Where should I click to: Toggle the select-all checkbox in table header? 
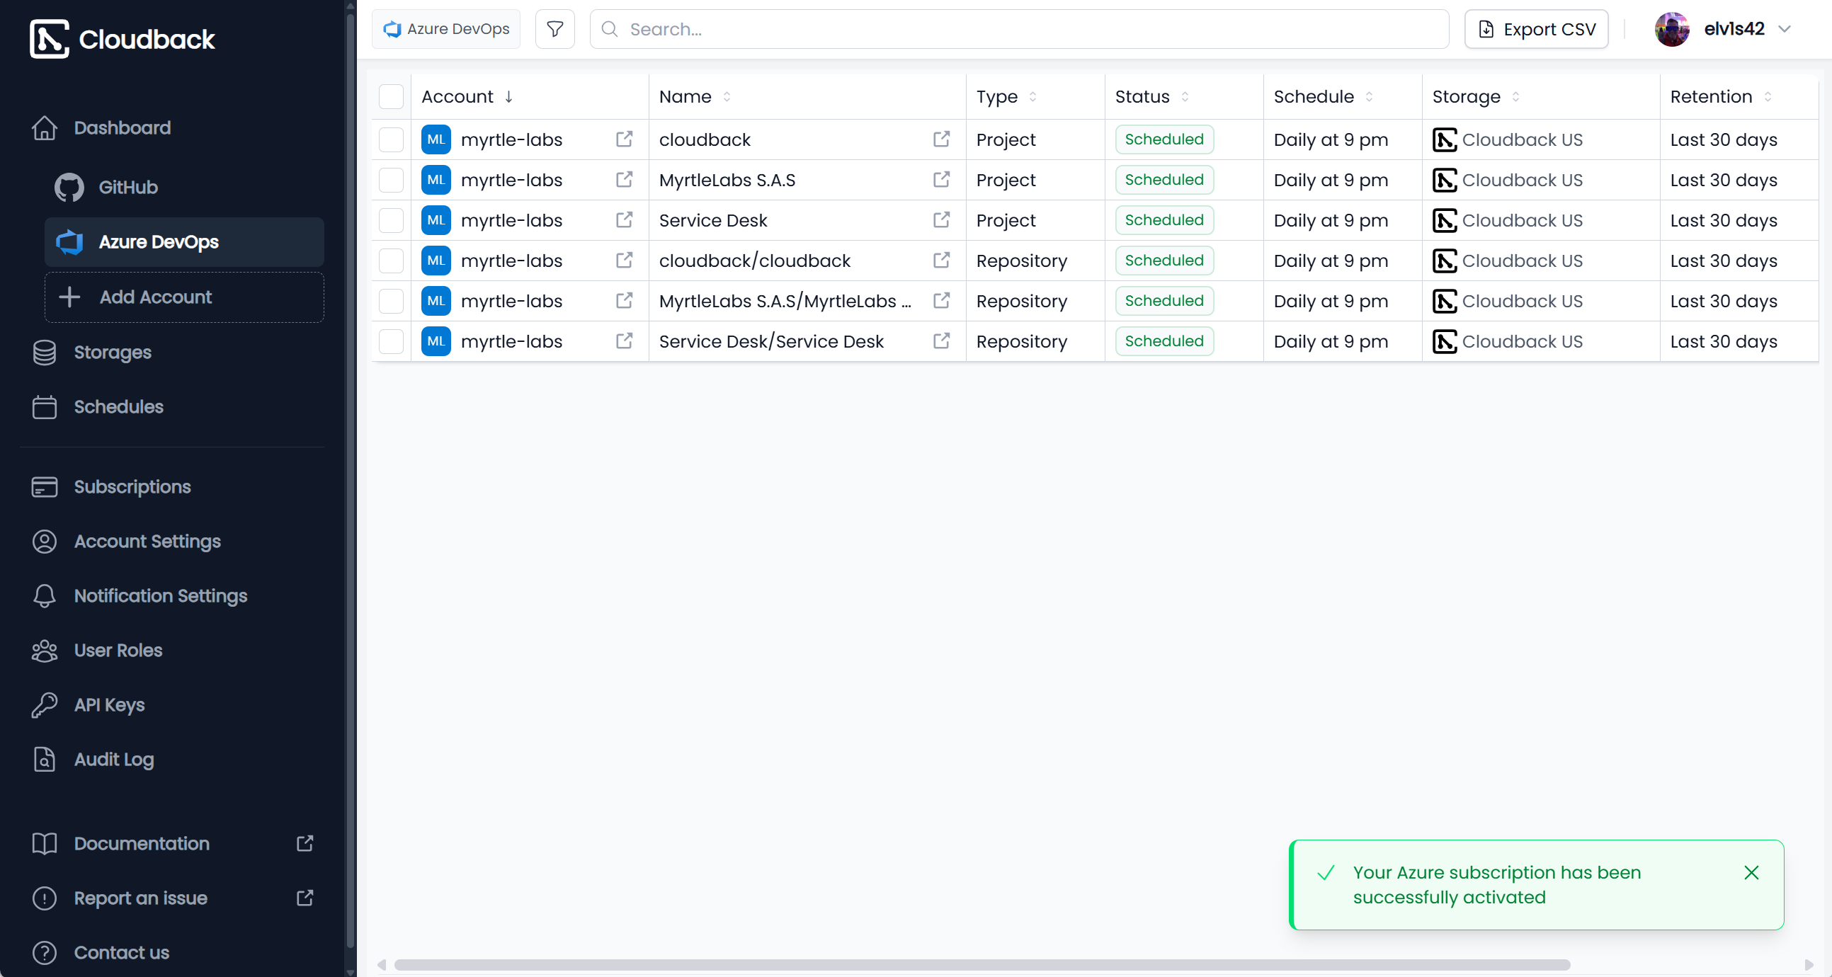391,97
